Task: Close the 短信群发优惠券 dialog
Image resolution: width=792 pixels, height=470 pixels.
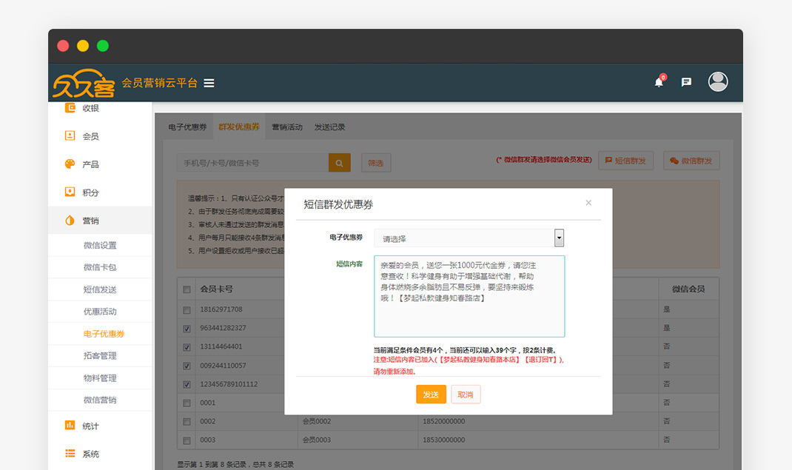Action: coord(588,203)
